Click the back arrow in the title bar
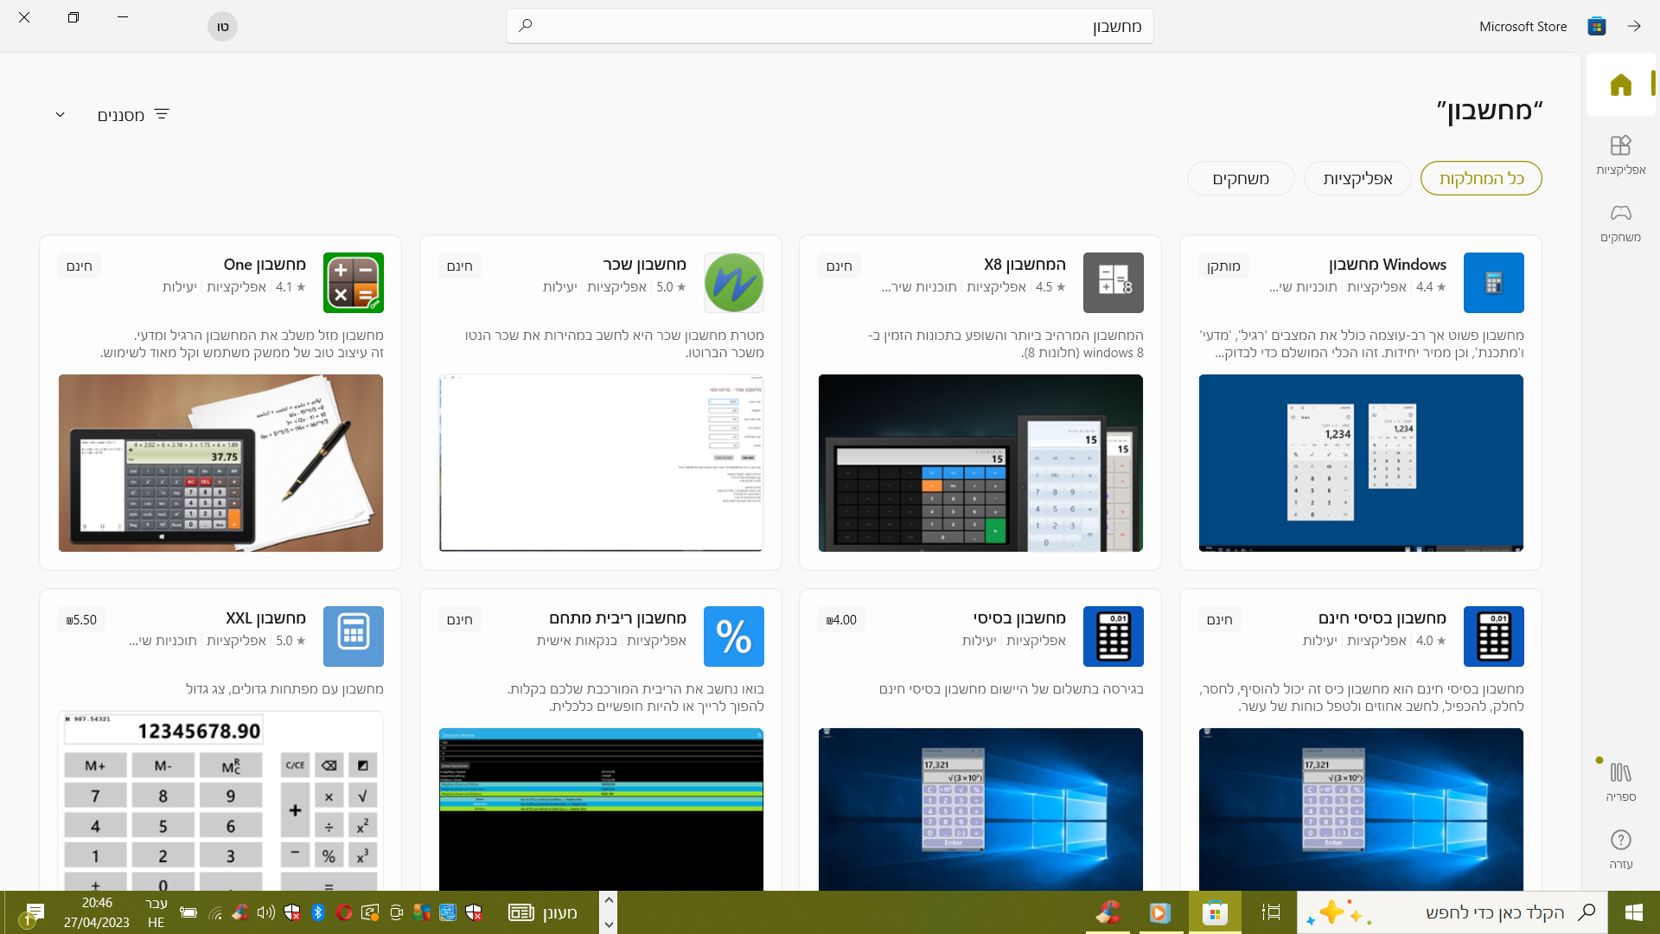1660x934 pixels. click(x=1633, y=26)
